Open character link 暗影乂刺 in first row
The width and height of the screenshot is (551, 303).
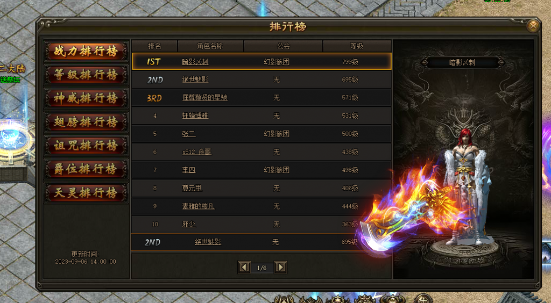[x=195, y=62]
